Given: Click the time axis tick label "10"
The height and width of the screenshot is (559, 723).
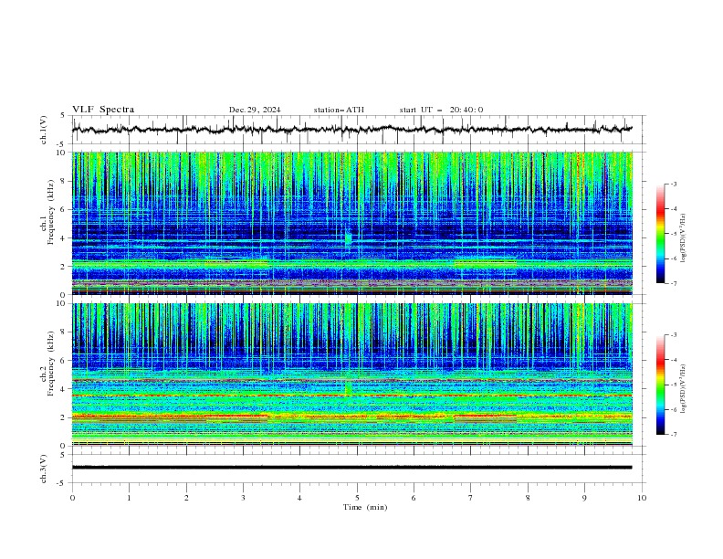Looking at the screenshot, I should pyautogui.click(x=642, y=498).
